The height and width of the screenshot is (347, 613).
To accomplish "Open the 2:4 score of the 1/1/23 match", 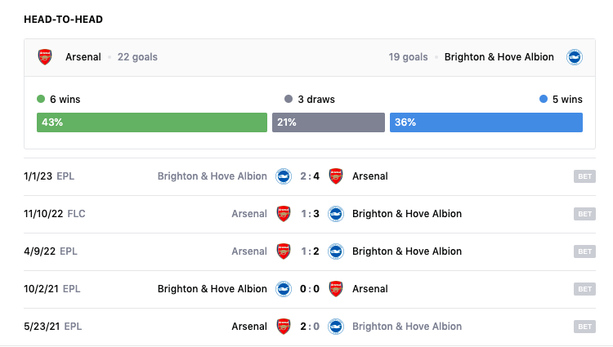I will [309, 176].
